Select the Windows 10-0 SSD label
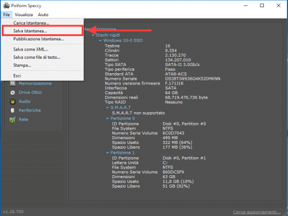 (x=123, y=40)
